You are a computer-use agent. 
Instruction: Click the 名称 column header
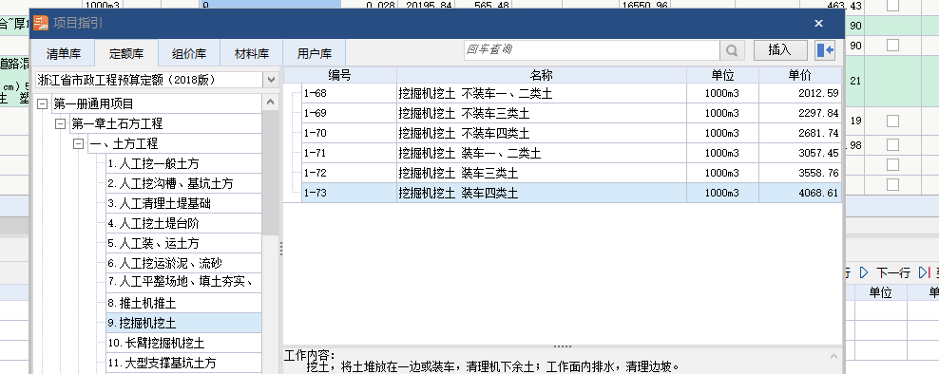click(x=542, y=75)
